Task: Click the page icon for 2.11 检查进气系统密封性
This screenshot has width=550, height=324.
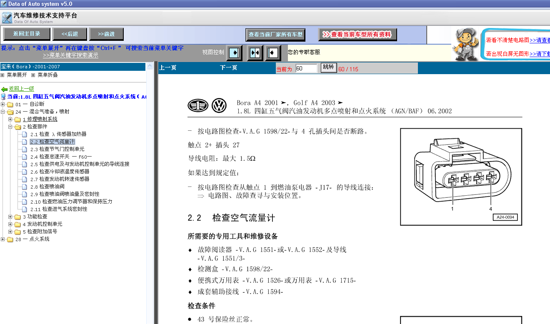Action: [x=25, y=209]
